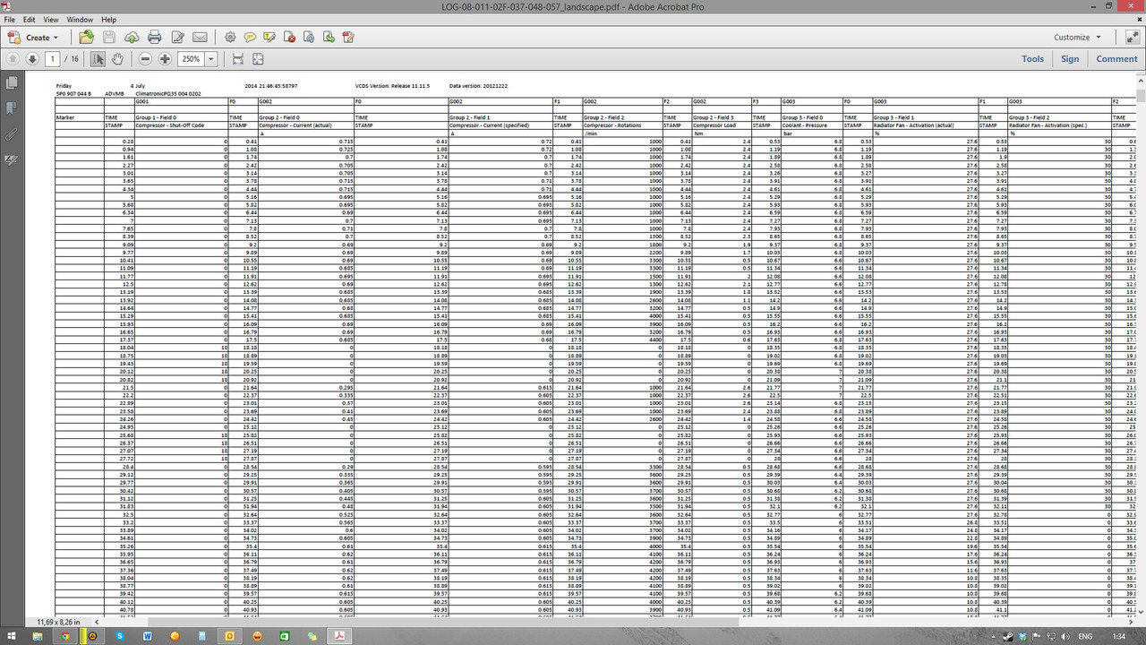The image size is (1146, 645).
Task: Open Microsoft Word from the taskbar
Action: 148,636
